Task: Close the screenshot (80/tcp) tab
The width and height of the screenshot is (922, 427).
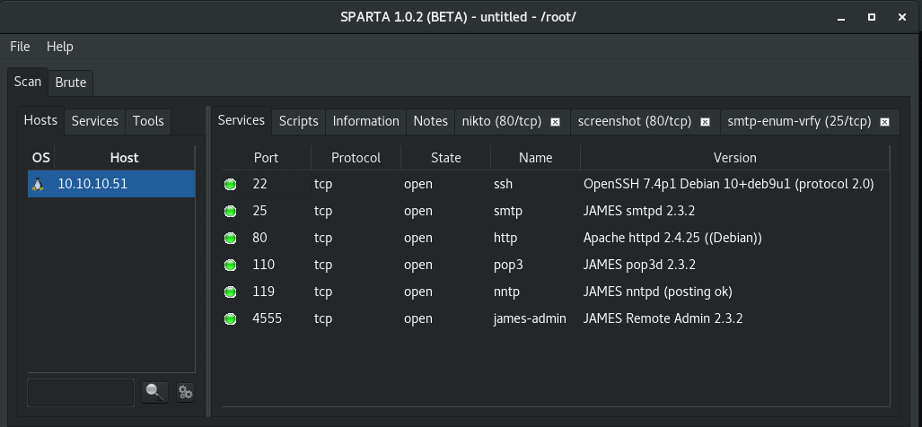Action: tap(705, 122)
